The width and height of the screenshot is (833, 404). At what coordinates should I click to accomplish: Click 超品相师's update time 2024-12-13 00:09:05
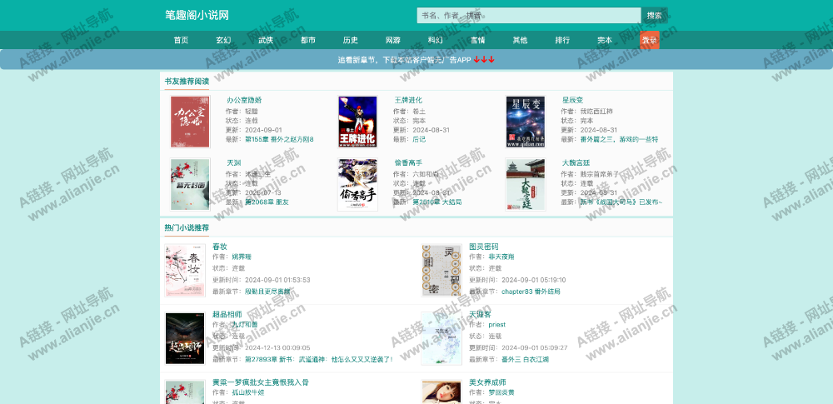click(x=277, y=347)
